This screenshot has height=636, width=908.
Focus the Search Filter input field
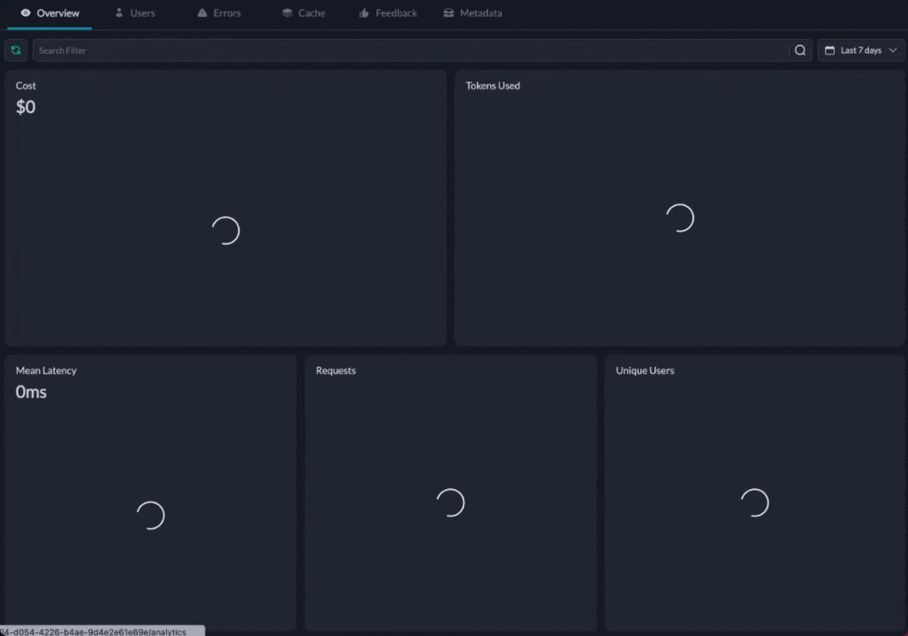[411, 50]
